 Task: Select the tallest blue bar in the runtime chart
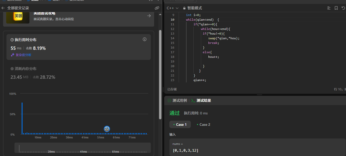point(22,118)
